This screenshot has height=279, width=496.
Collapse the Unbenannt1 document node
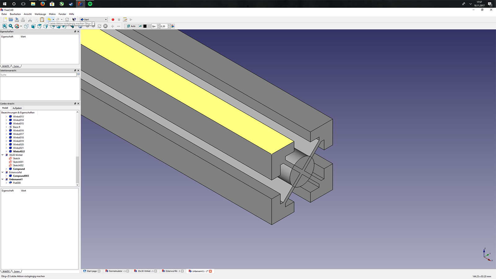tap(2, 179)
